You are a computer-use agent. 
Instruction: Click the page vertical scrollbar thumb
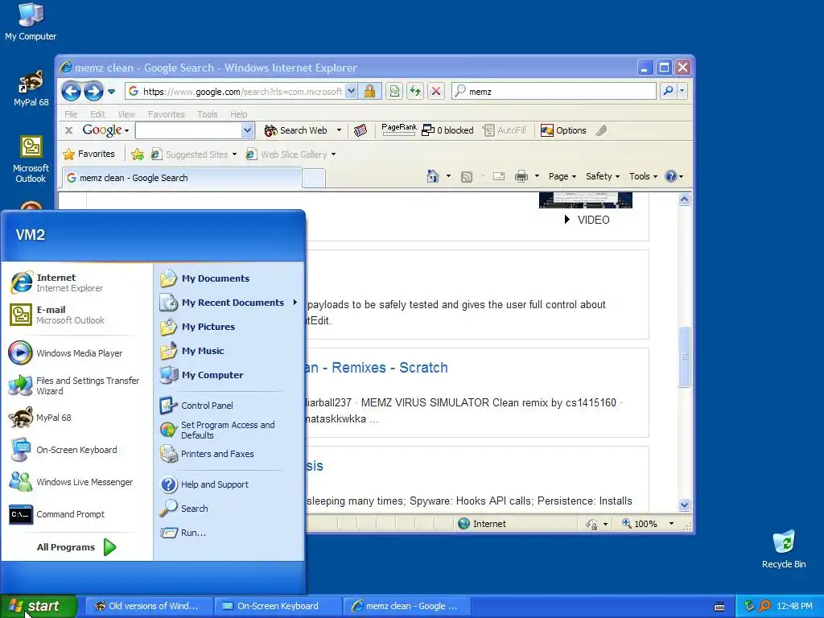(x=684, y=356)
